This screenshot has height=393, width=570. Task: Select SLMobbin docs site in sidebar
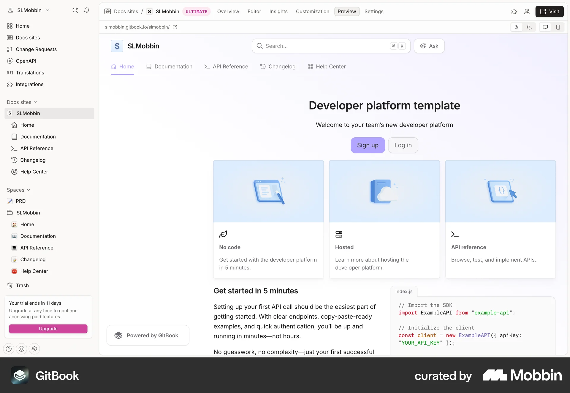pyautogui.click(x=49, y=113)
